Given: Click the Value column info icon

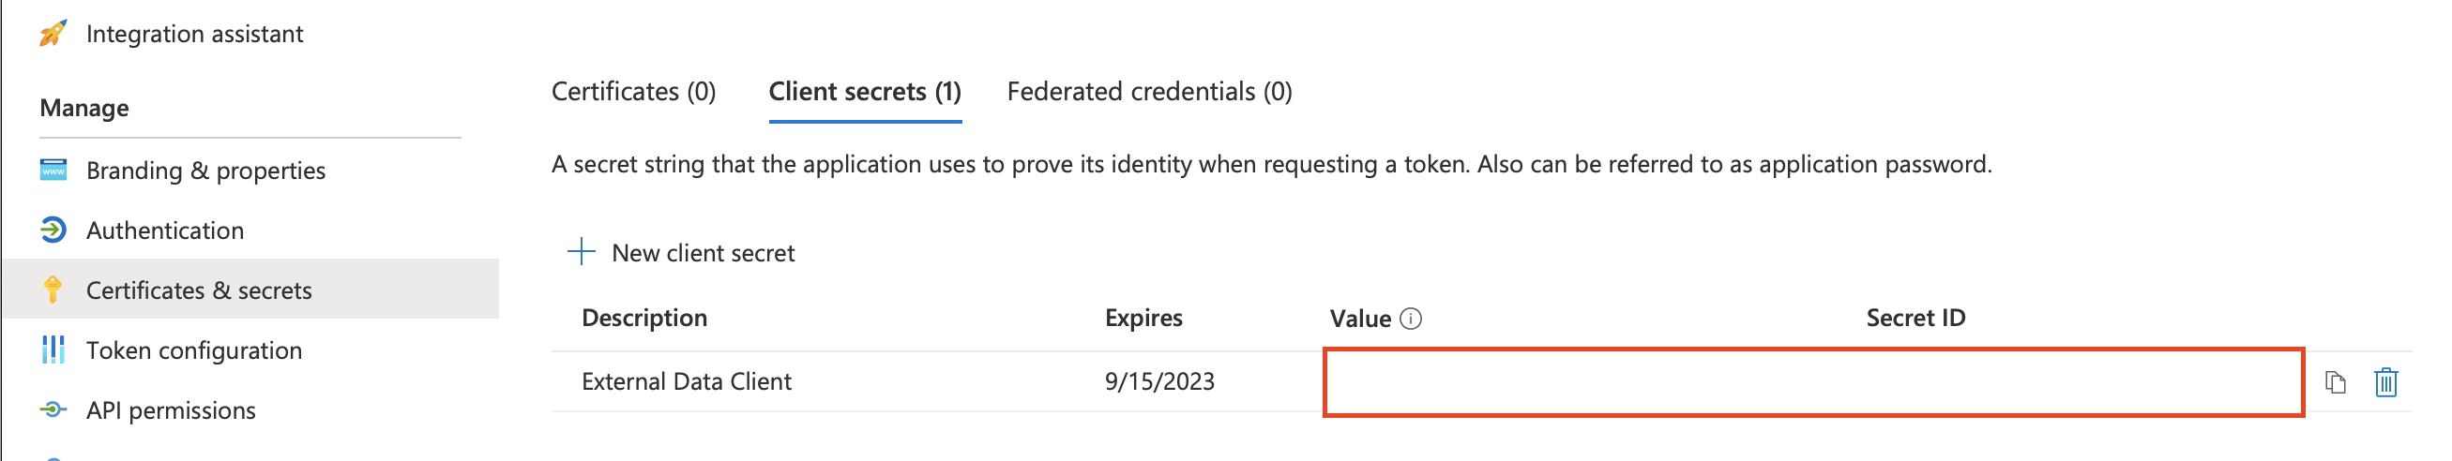Looking at the screenshot, I should tap(1412, 319).
